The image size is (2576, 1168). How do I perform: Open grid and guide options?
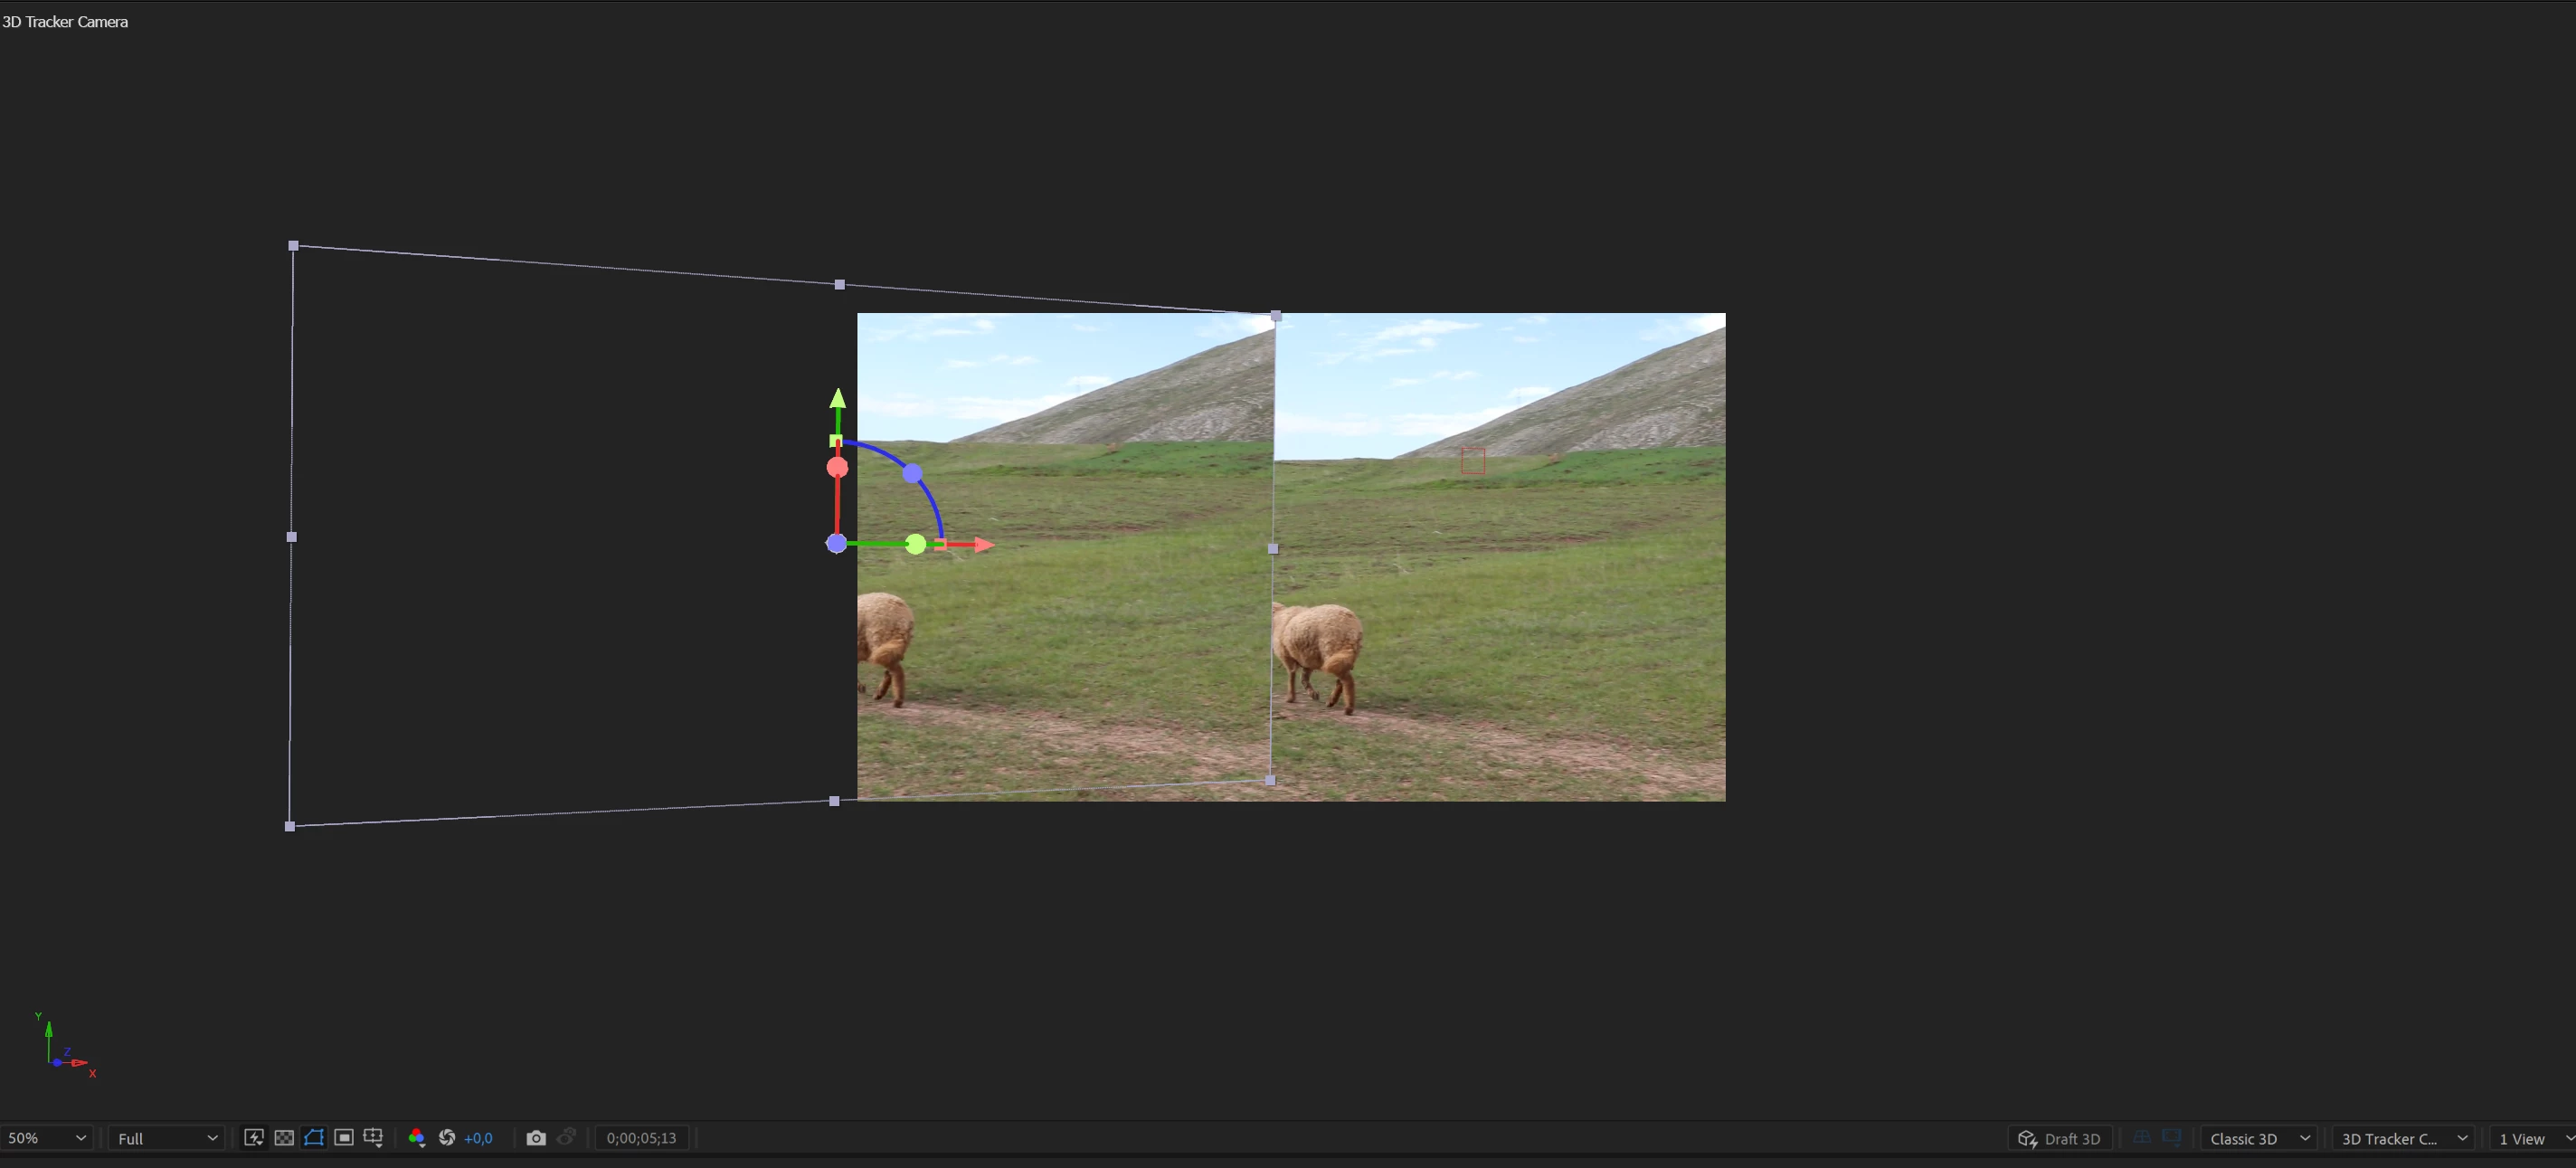pos(373,1138)
